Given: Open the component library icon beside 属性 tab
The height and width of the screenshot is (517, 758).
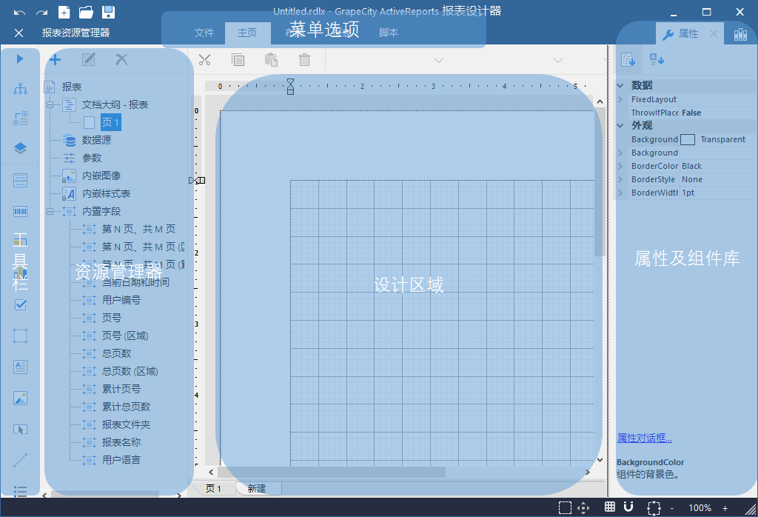Looking at the screenshot, I should pos(740,34).
